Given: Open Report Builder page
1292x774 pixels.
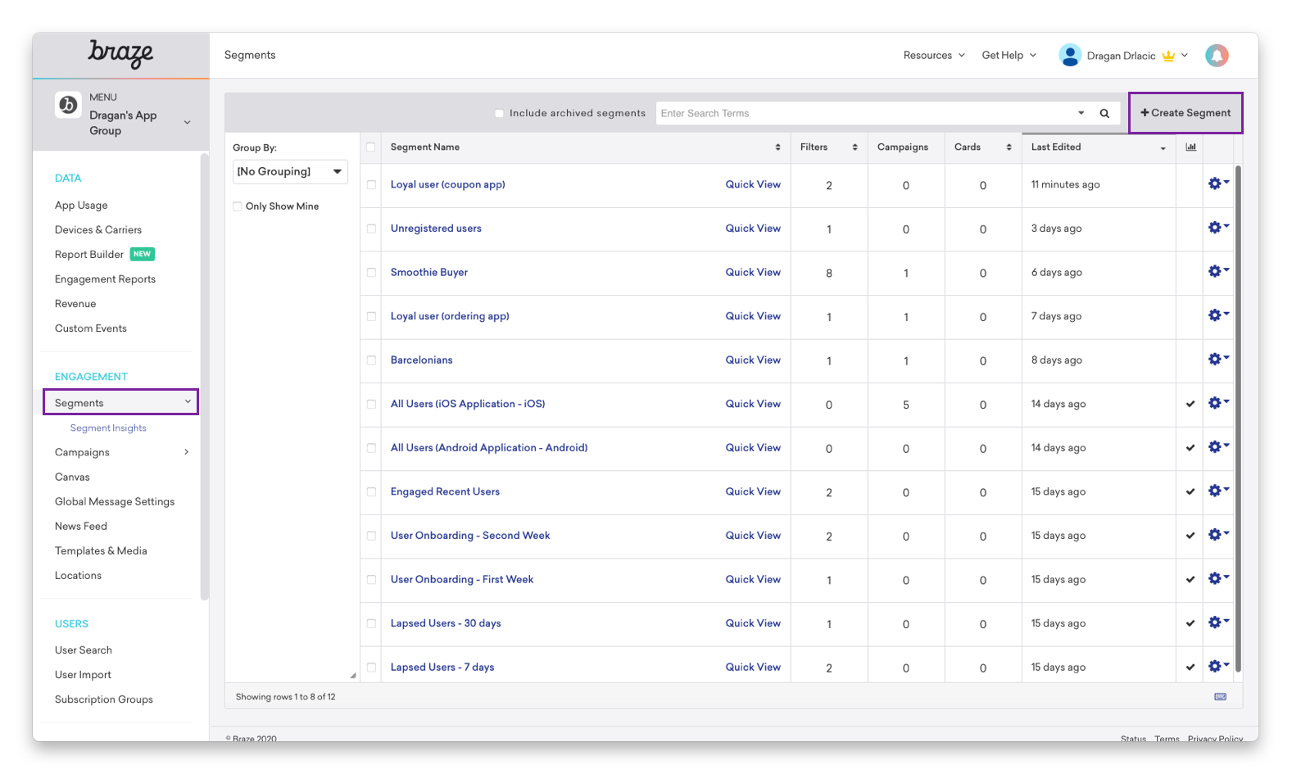Looking at the screenshot, I should pyautogui.click(x=89, y=254).
